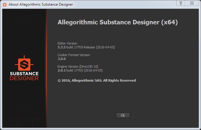Click the help question mark button

tap(181, 3)
